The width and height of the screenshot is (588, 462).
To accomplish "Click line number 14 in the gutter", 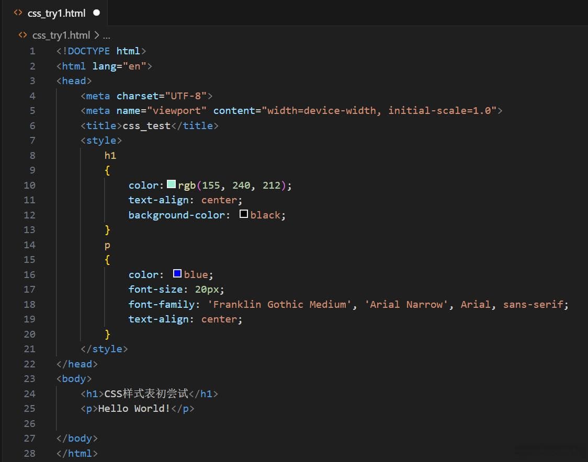I will [30, 245].
